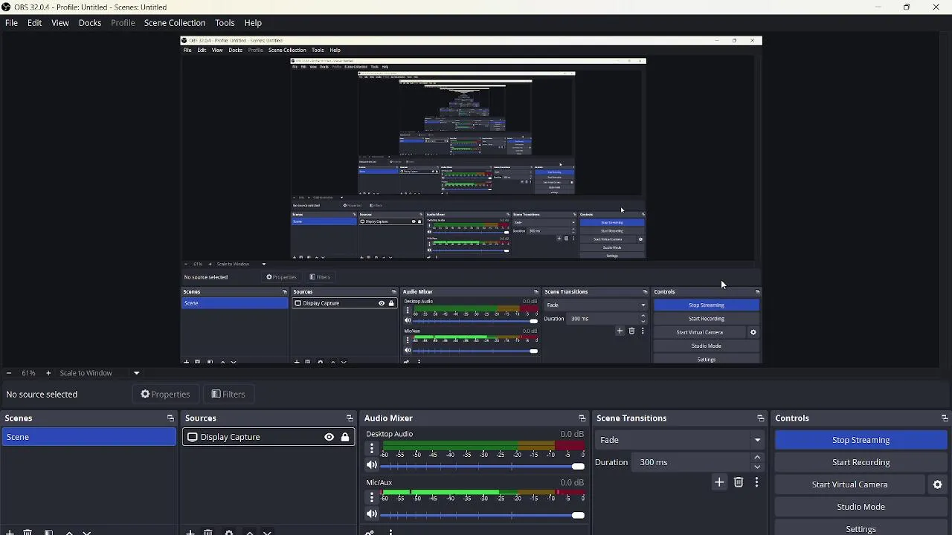Click the 61% zoom level text
This screenshot has height=535, width=952.
pyautogui.click(x=28, y=373)
